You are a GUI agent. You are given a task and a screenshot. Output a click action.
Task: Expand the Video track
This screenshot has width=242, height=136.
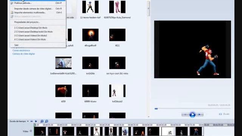coord(31,131)
